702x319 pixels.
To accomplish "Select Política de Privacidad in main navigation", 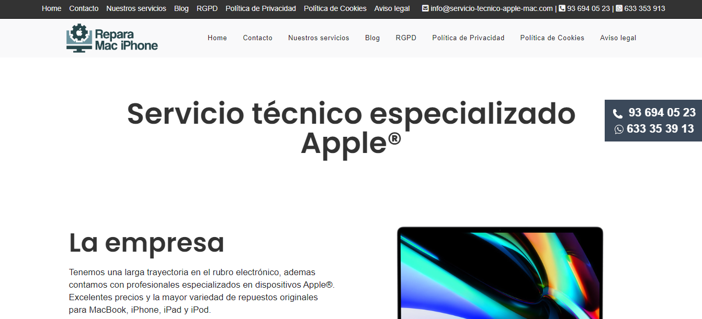I will (468, 38).
